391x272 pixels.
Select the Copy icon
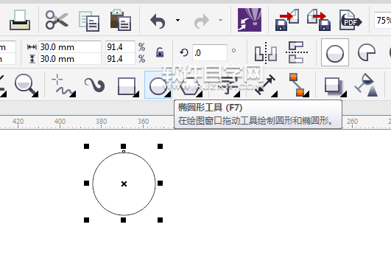click(89, 21)
